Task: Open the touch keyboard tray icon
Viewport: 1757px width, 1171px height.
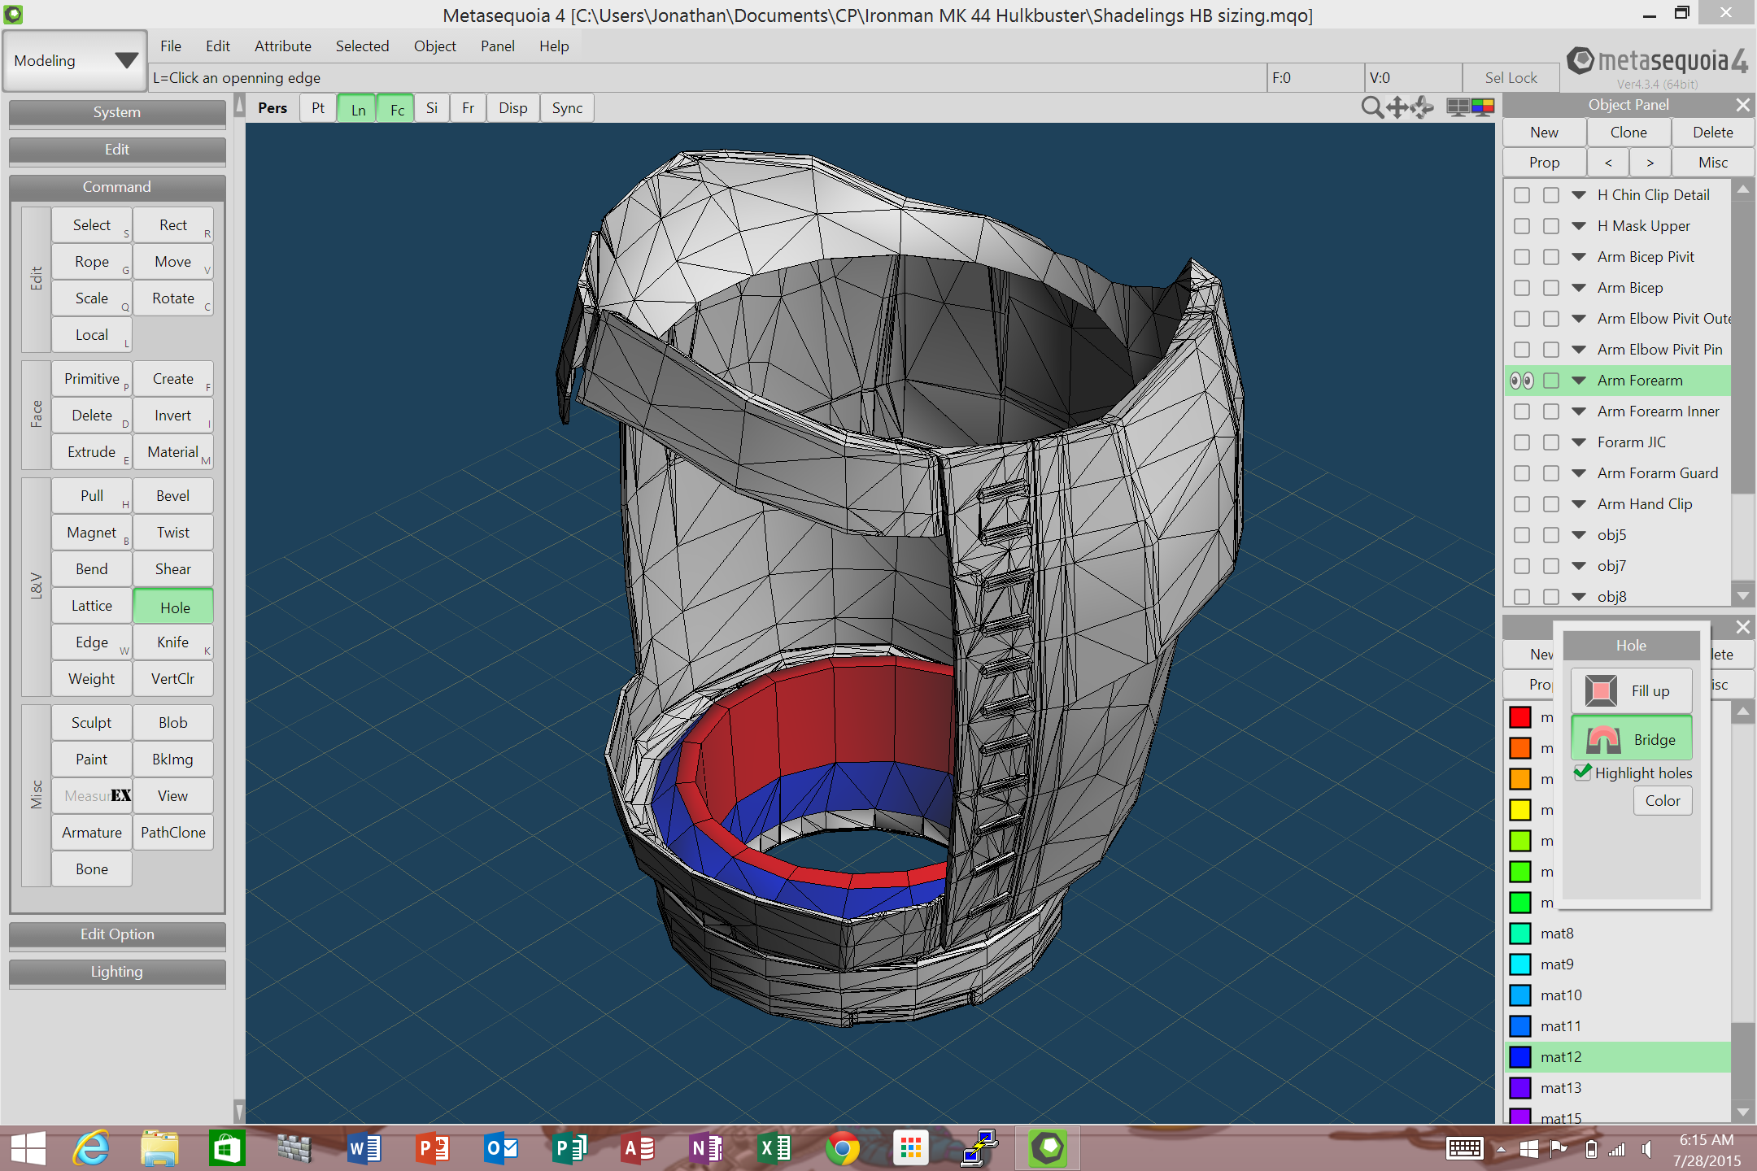Action: click(1464, 1148)
